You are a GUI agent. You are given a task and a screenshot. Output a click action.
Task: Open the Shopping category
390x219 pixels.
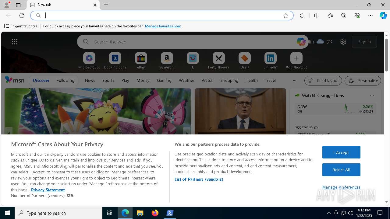(x=229, y=80)
